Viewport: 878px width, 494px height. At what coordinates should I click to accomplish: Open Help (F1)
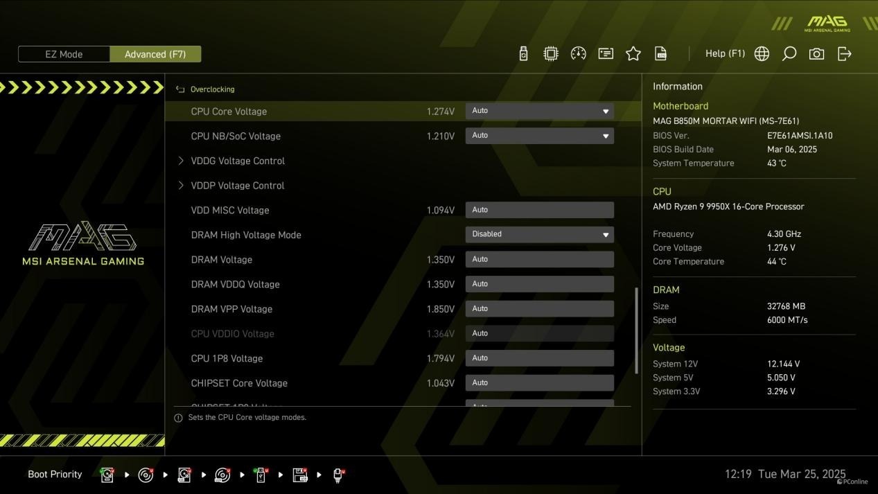tap(725, 53)
